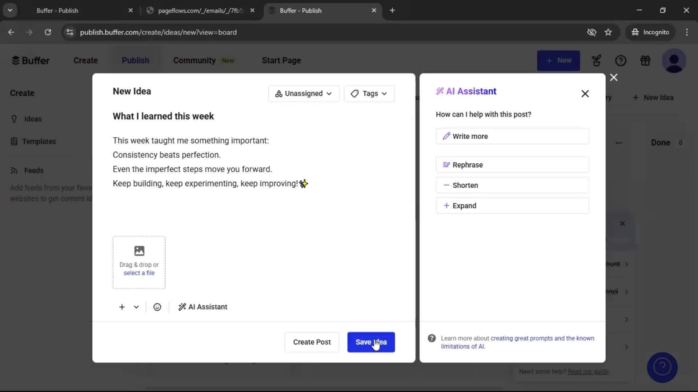Click the Ideas lightbulb item in the sidebar
The width and height of the screenshot is (698, 392).
click(32, 119)
